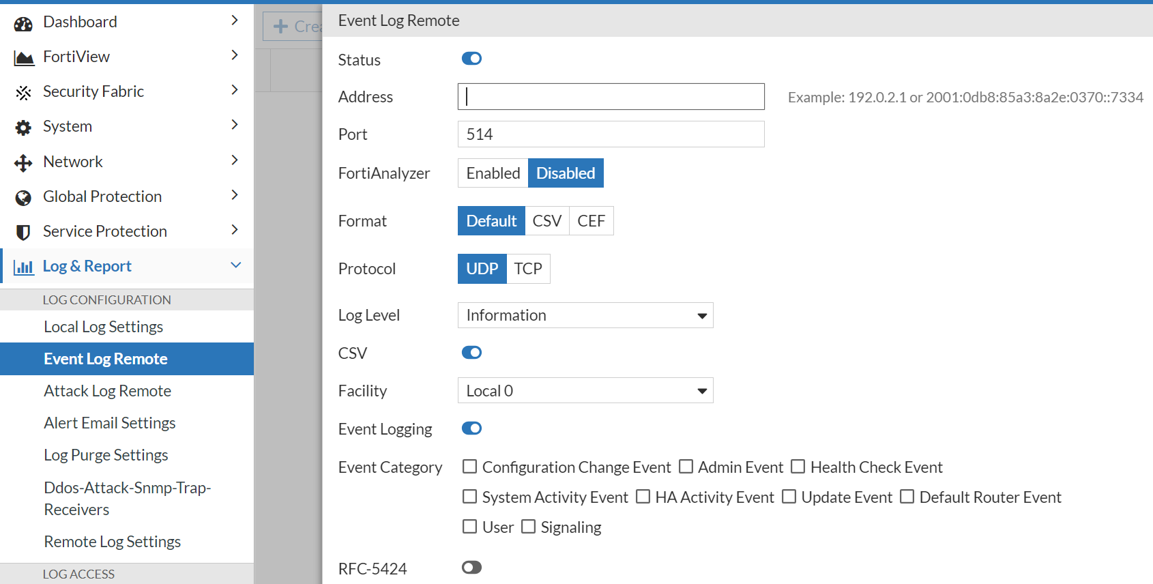
Task: Open the Facility dropdown
Action: [x=585, y=391]
